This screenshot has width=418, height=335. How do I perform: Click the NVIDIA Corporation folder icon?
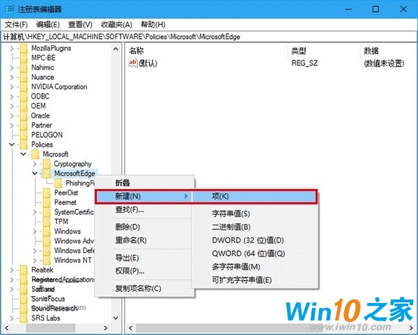25,87
